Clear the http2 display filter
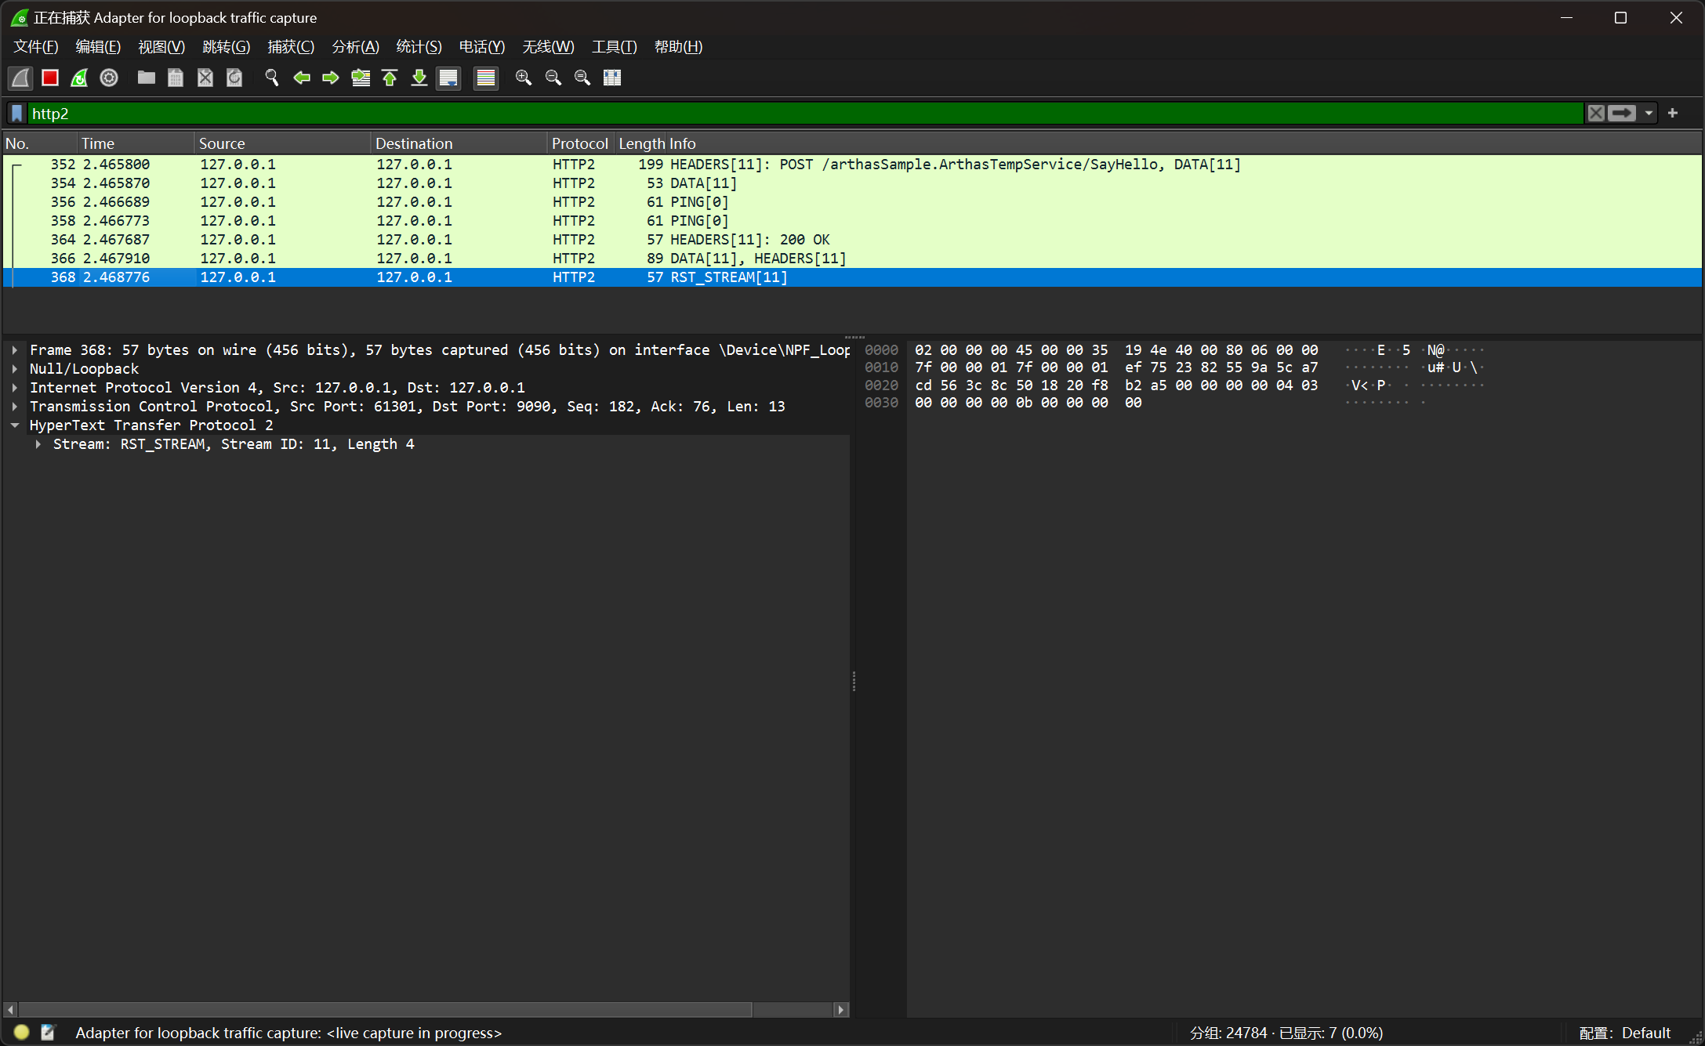The image size is (1705, 1046). [1596, 114]
